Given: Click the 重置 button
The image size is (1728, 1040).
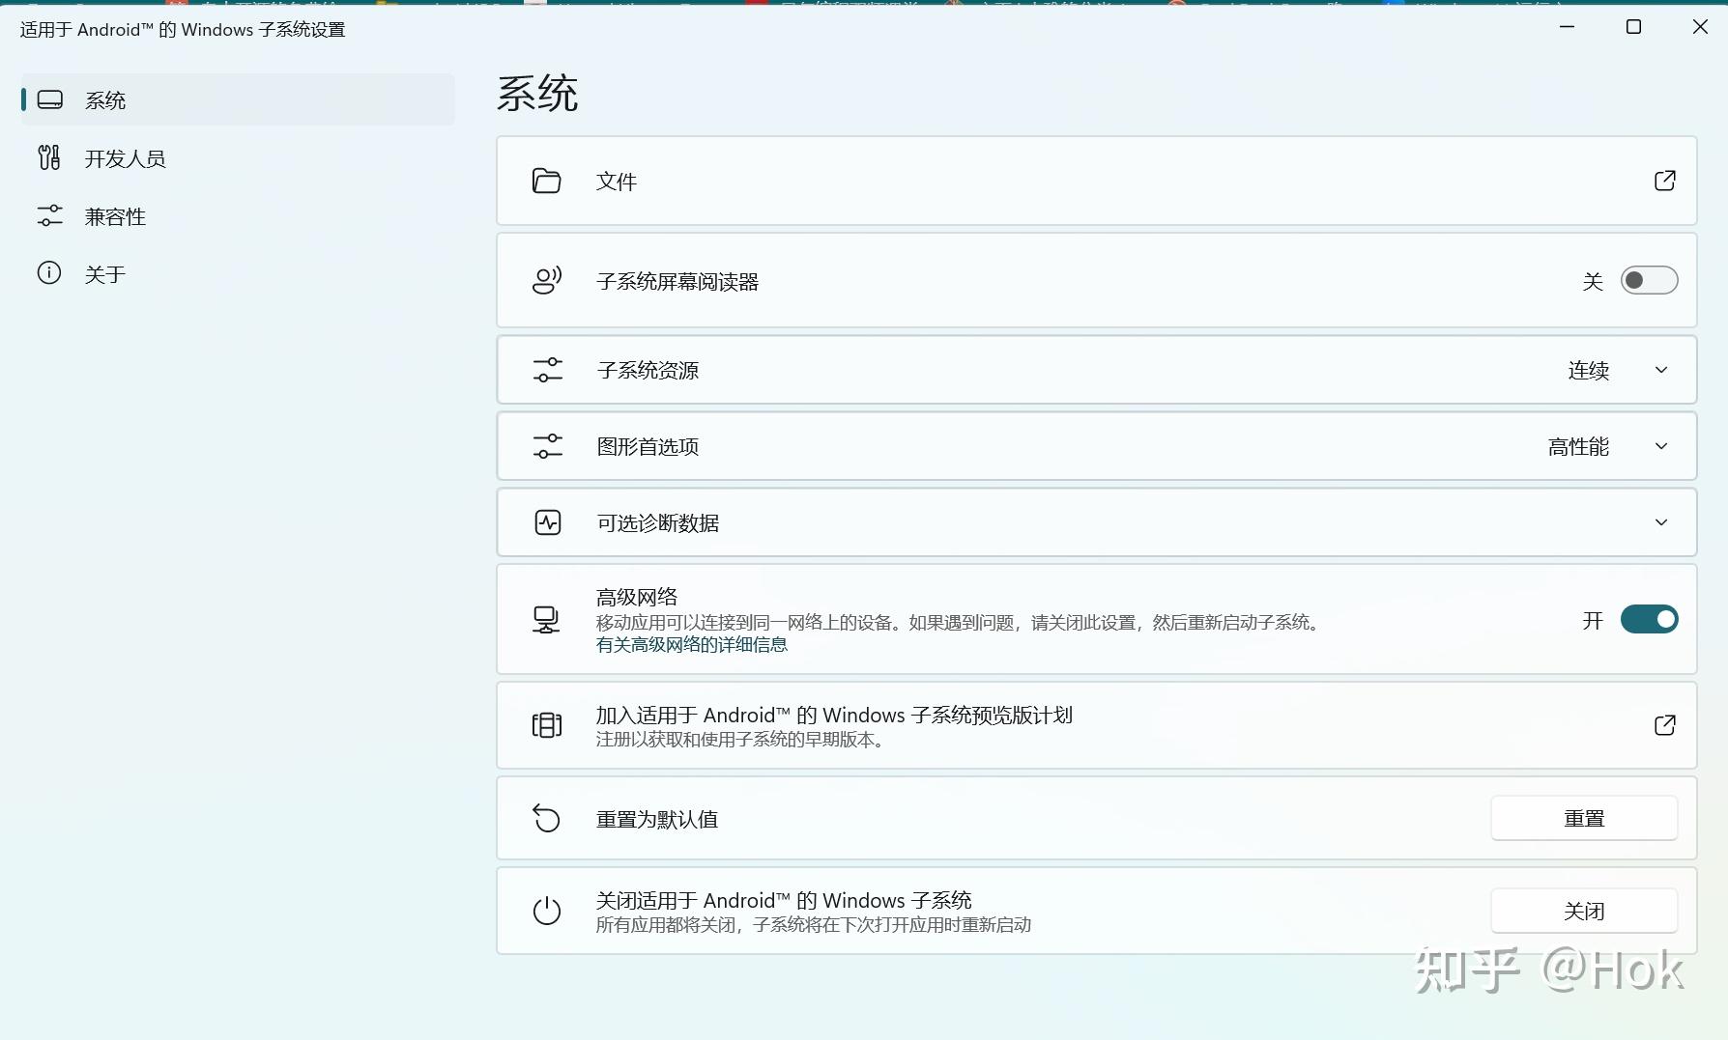Looking at the screenshot, I should point(1583,818).
